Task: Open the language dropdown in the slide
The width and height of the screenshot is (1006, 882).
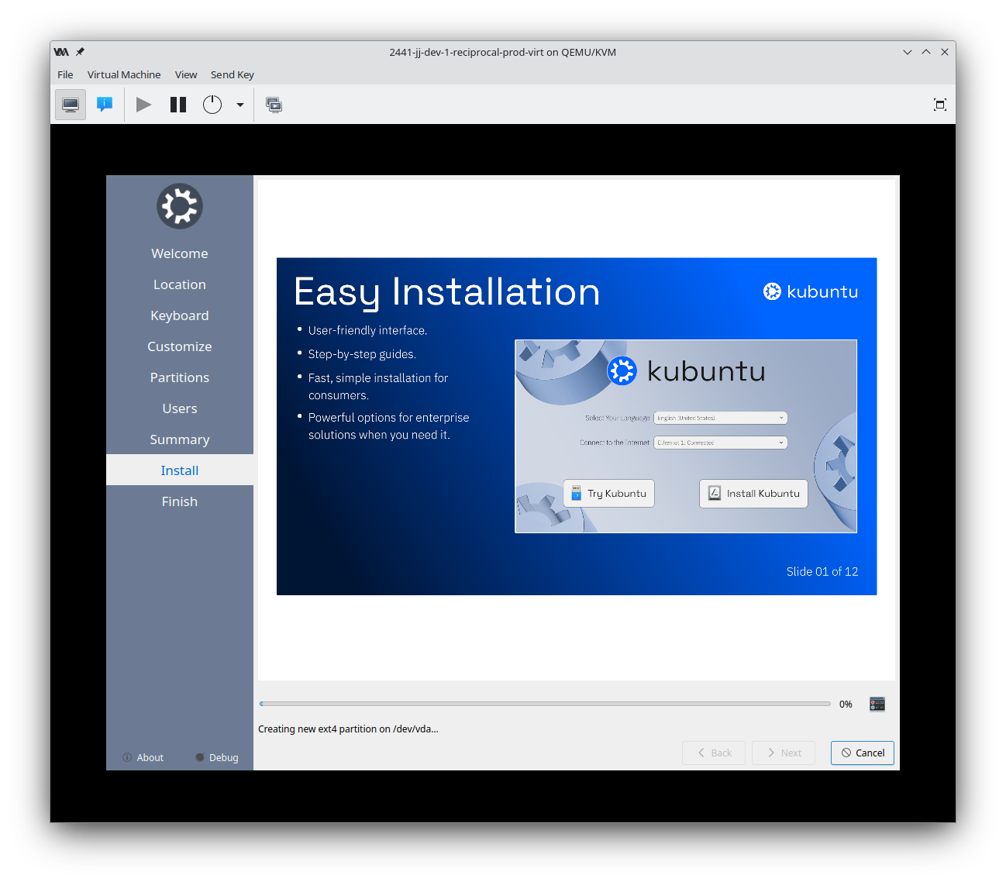Action: (x=721, y=418)
